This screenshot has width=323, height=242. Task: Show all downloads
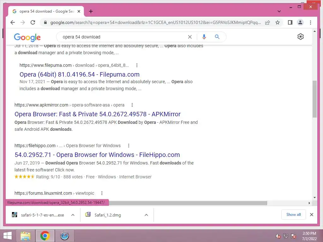click(x=293, y=215)
